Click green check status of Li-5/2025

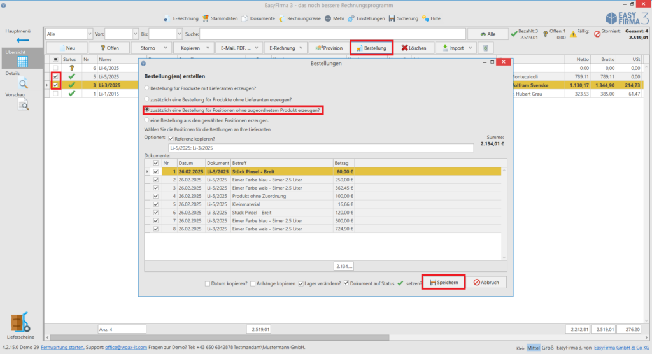[72, 76]
